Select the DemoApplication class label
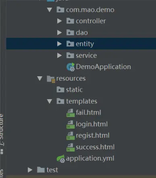Viewport: 156px width, 178px height. click(103, 67)
